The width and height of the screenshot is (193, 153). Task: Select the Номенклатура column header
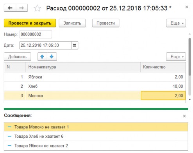click(x=83, y=67)
